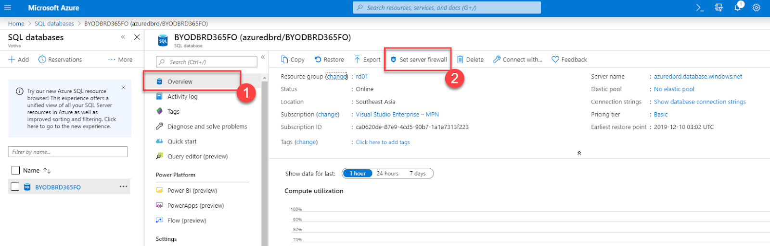Click the Copy toolbar icon
770x246 pixels.
click(x=284, y=59)
